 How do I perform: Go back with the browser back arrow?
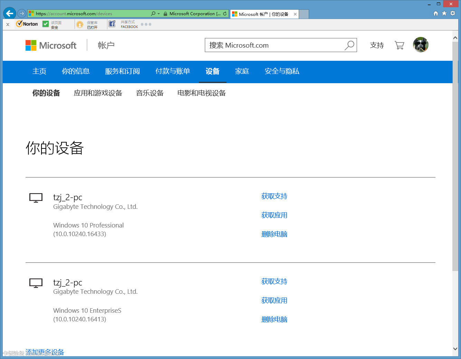(10, 13)
